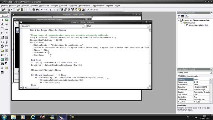Switch to Procedure View in code window
Image resolution: width=213 pixels, height=120 pixels.
(21, 87)
